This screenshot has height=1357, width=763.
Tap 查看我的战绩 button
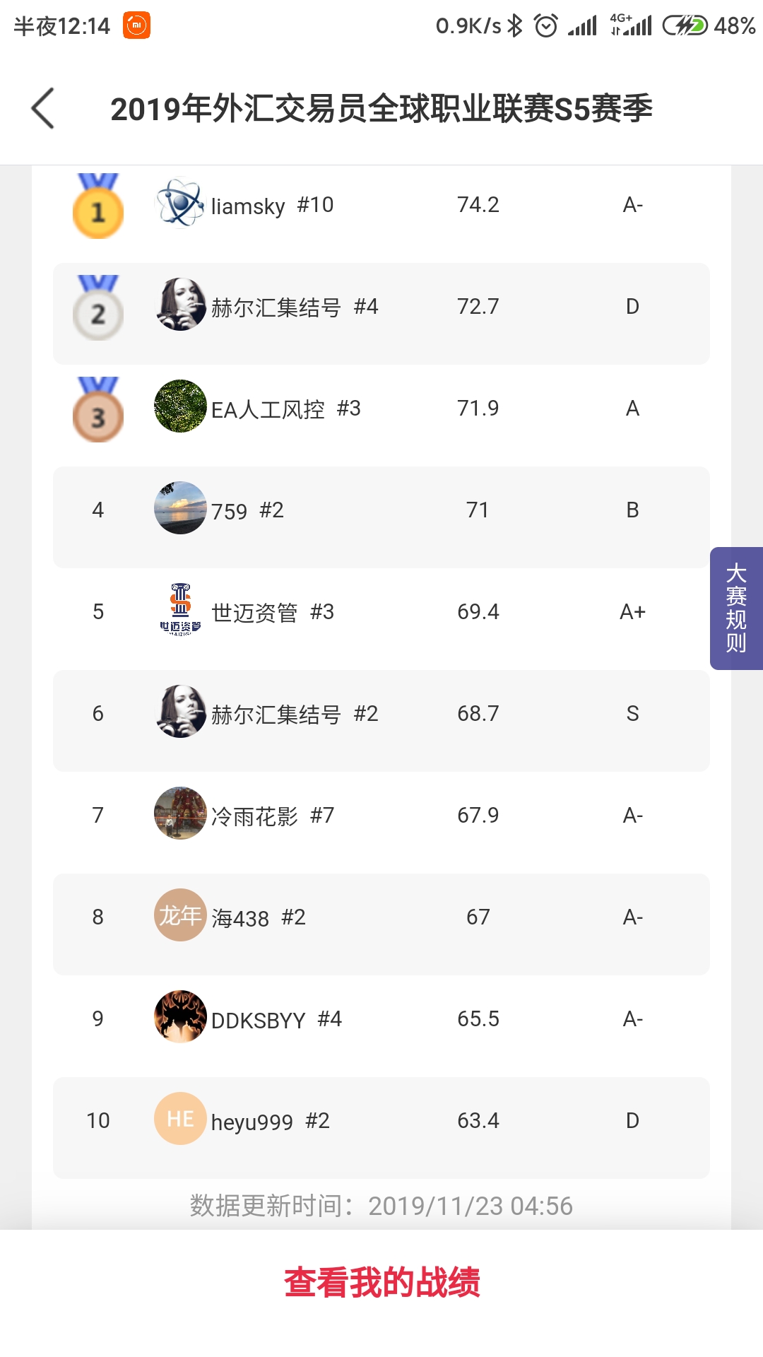click(x=381, y=1283)
